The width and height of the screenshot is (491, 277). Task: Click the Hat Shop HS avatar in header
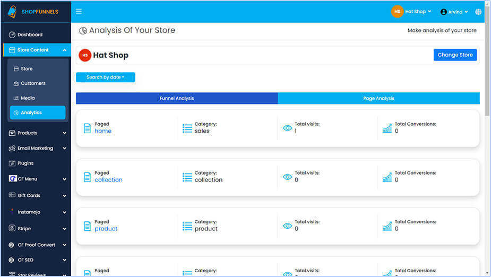coord(397,12)
